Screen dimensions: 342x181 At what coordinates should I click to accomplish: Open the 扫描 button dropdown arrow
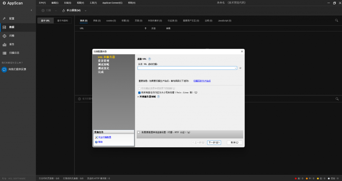[56, 10]
